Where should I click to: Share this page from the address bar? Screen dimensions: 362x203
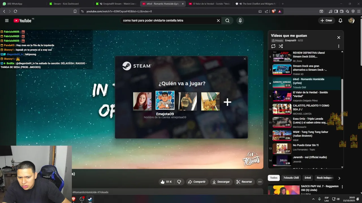click(x=266, y=11)
